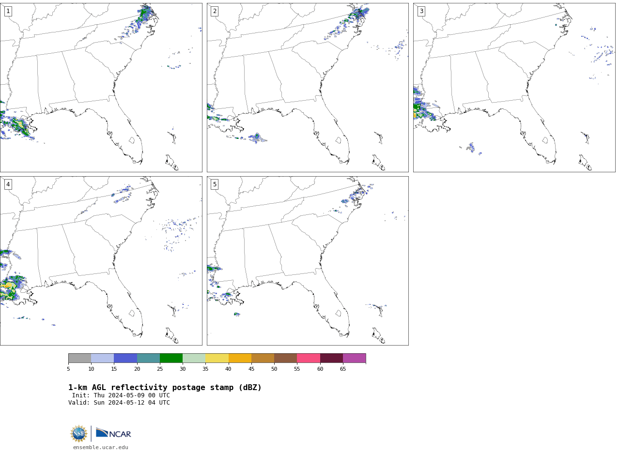Click panel number label 1

[x=8, y=11]
